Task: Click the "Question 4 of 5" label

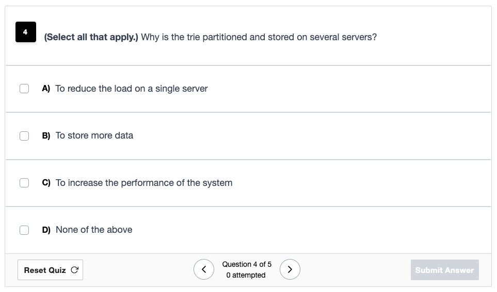Action: [247, 264]
